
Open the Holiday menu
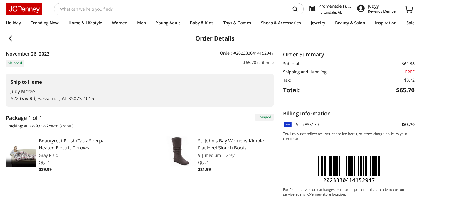coord(14,23)
